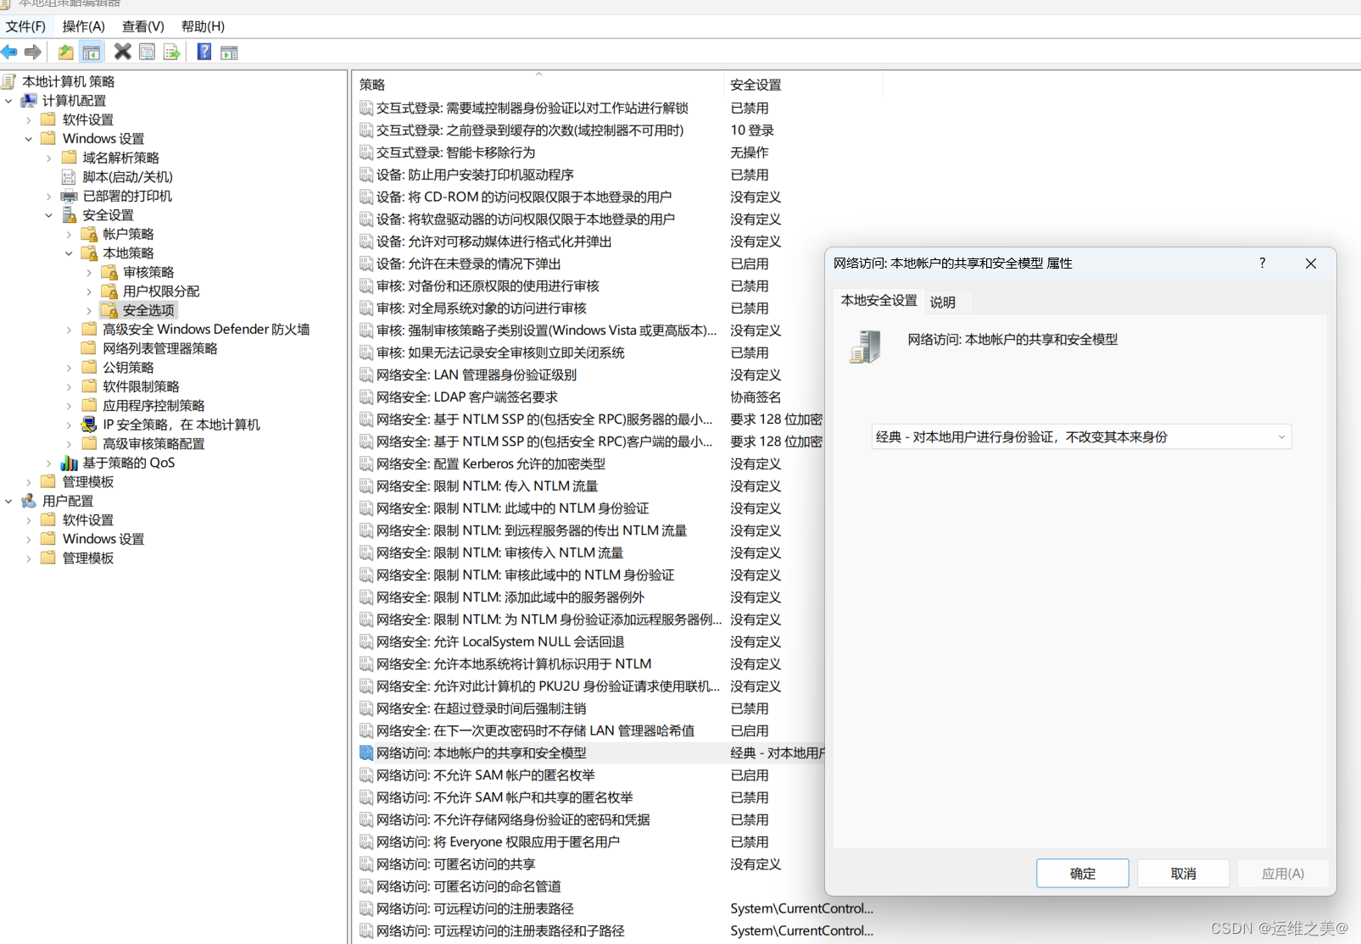This screenshot has width=1361, height=944.
Task: Click the policy icon beside 网络安全: LDAP 客户端签名要求
Action: pyautogui.click(x=366, y=397)
